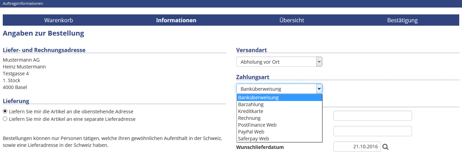This screenshot has height=152, width=462.
Task: Click the 'Abholung vor Ort' select box
Action: tap(279, 62)
